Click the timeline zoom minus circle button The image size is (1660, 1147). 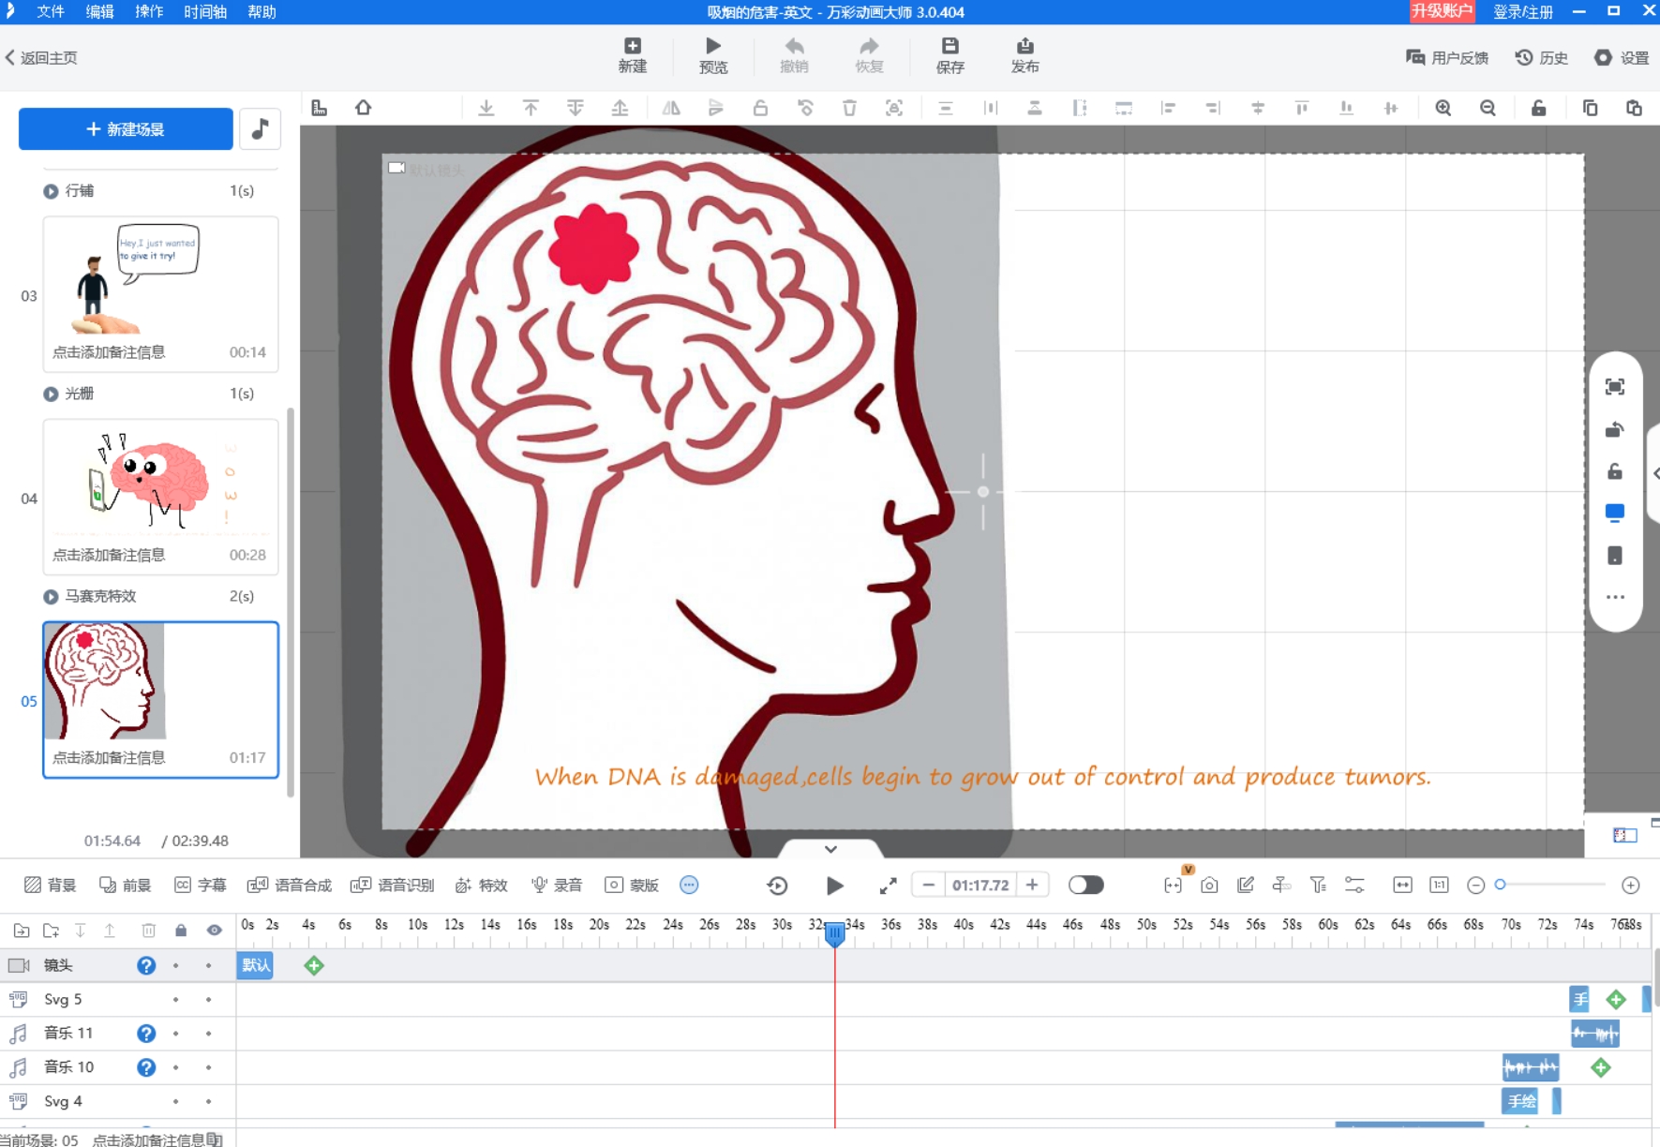(x=1475, y=886)
